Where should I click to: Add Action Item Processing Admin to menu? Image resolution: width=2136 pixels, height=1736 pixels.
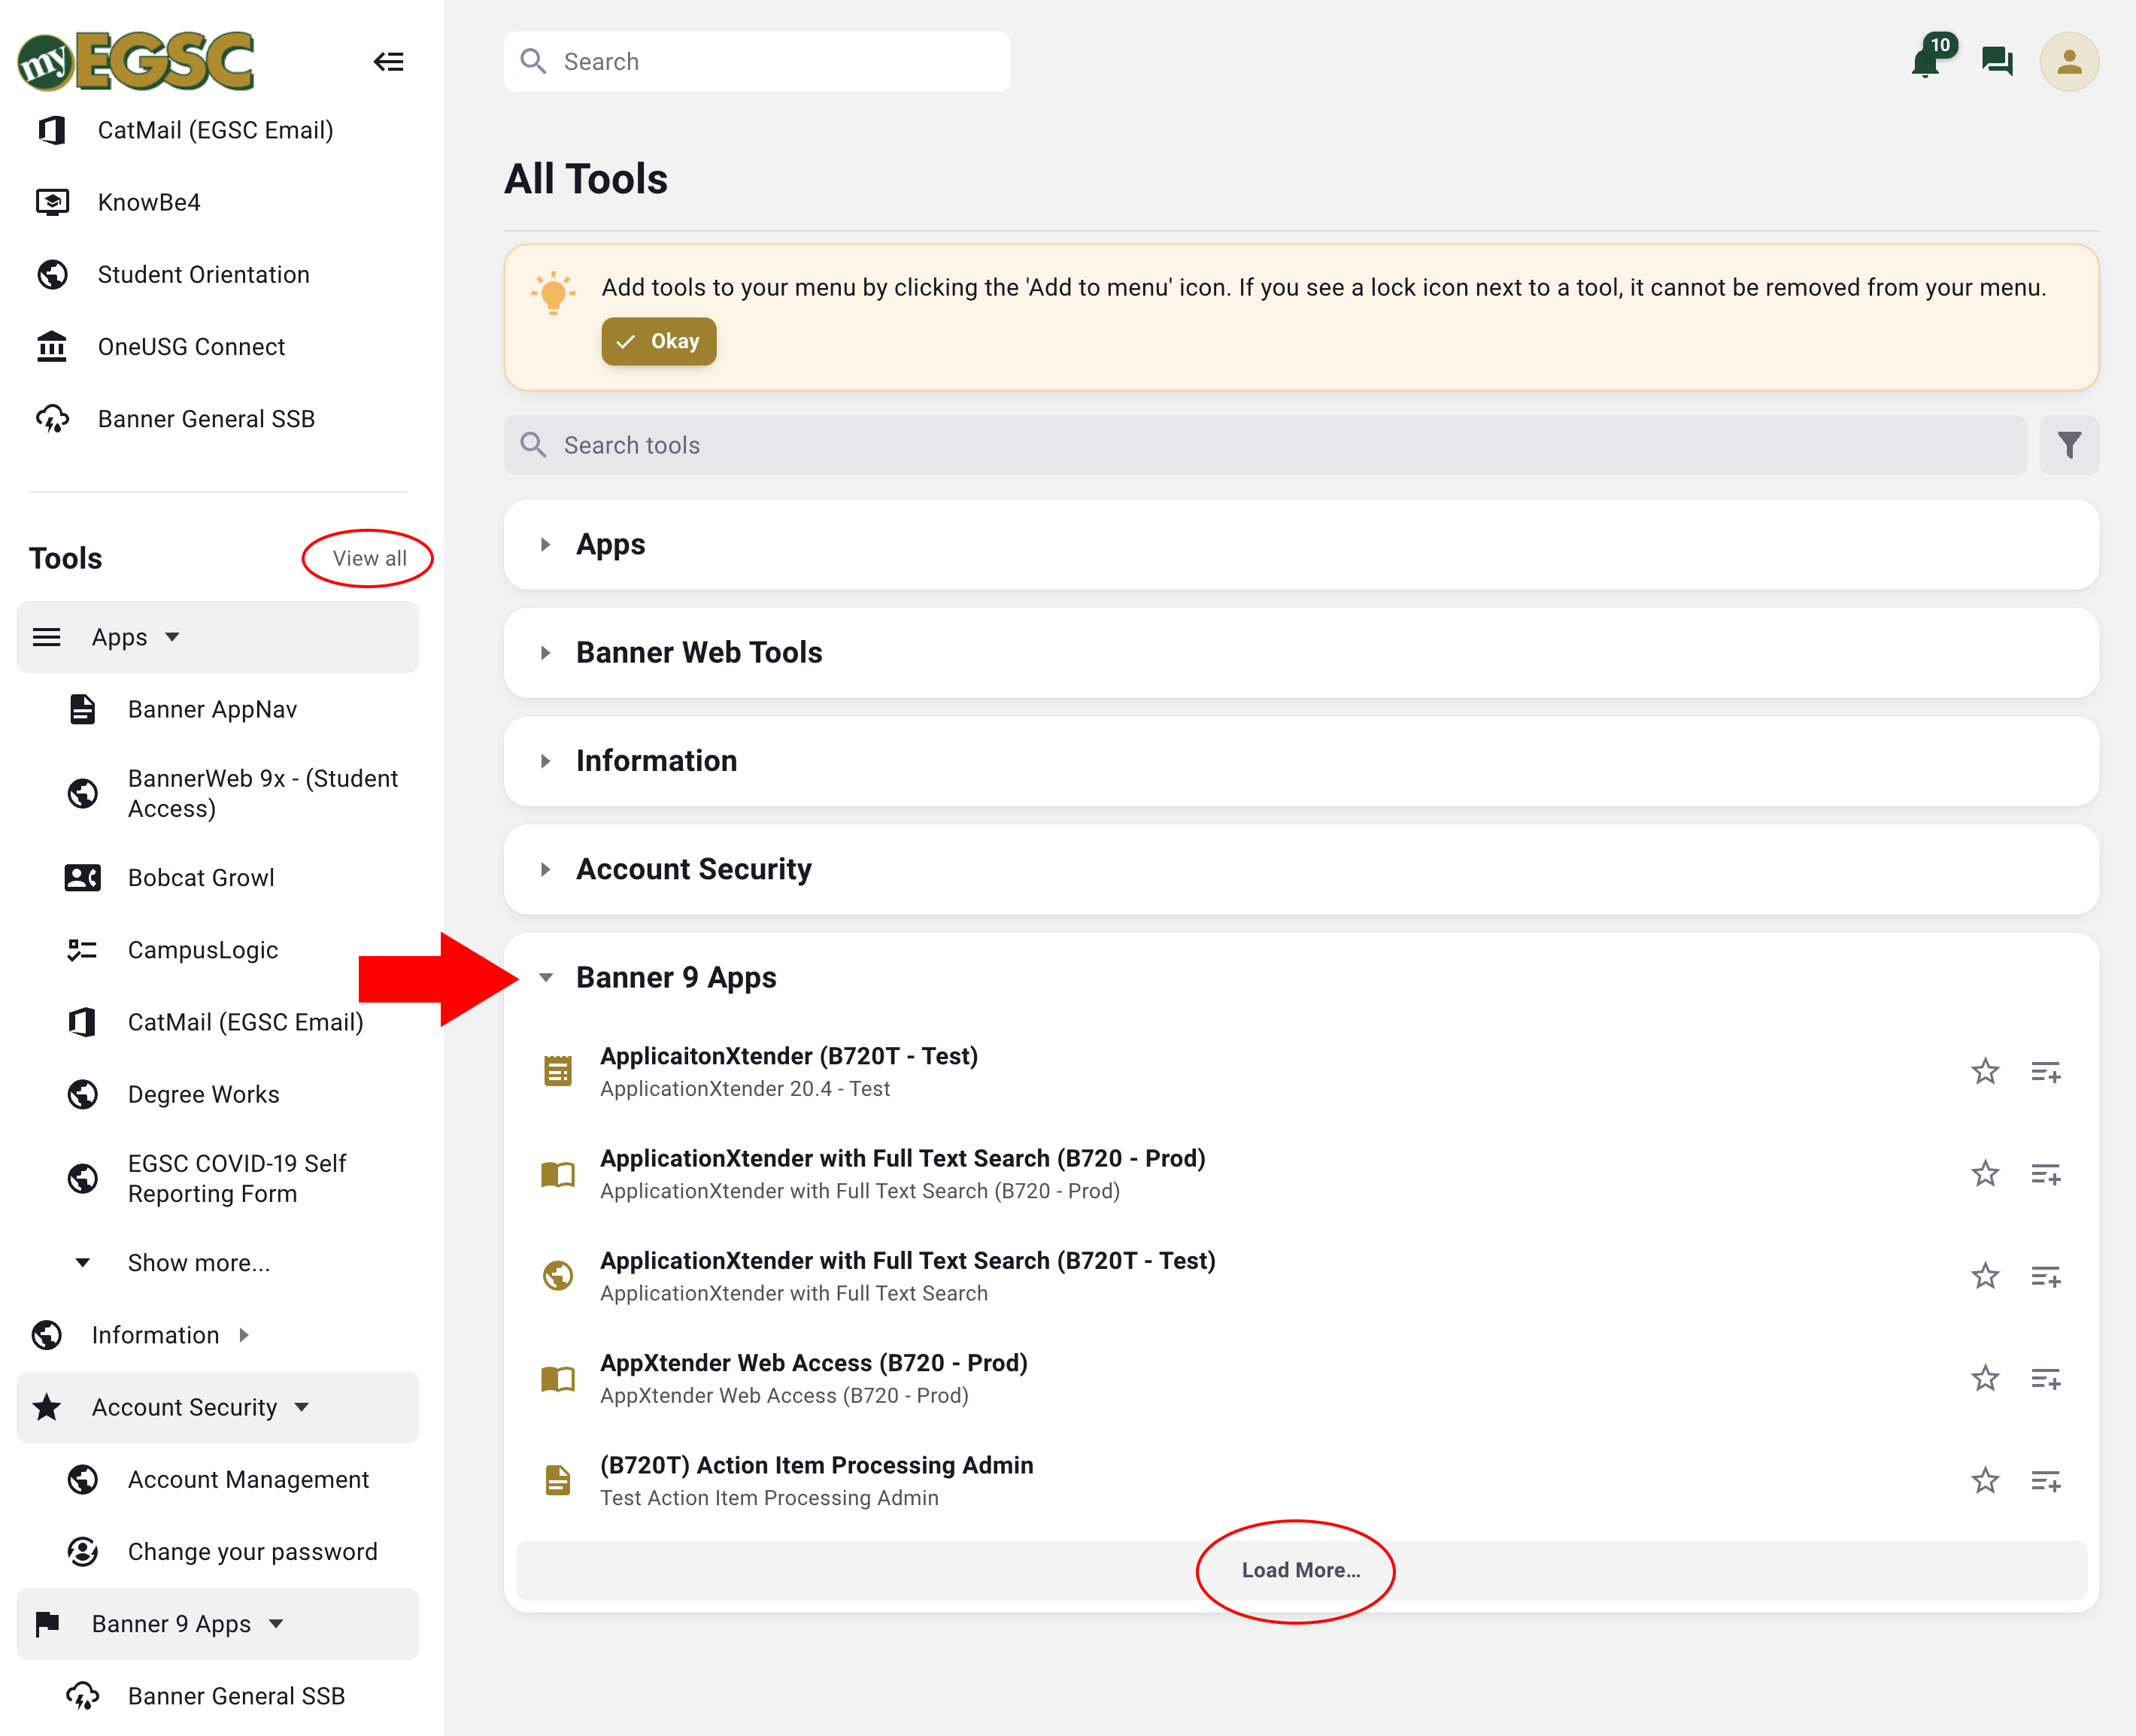tap(2045, 1481)
